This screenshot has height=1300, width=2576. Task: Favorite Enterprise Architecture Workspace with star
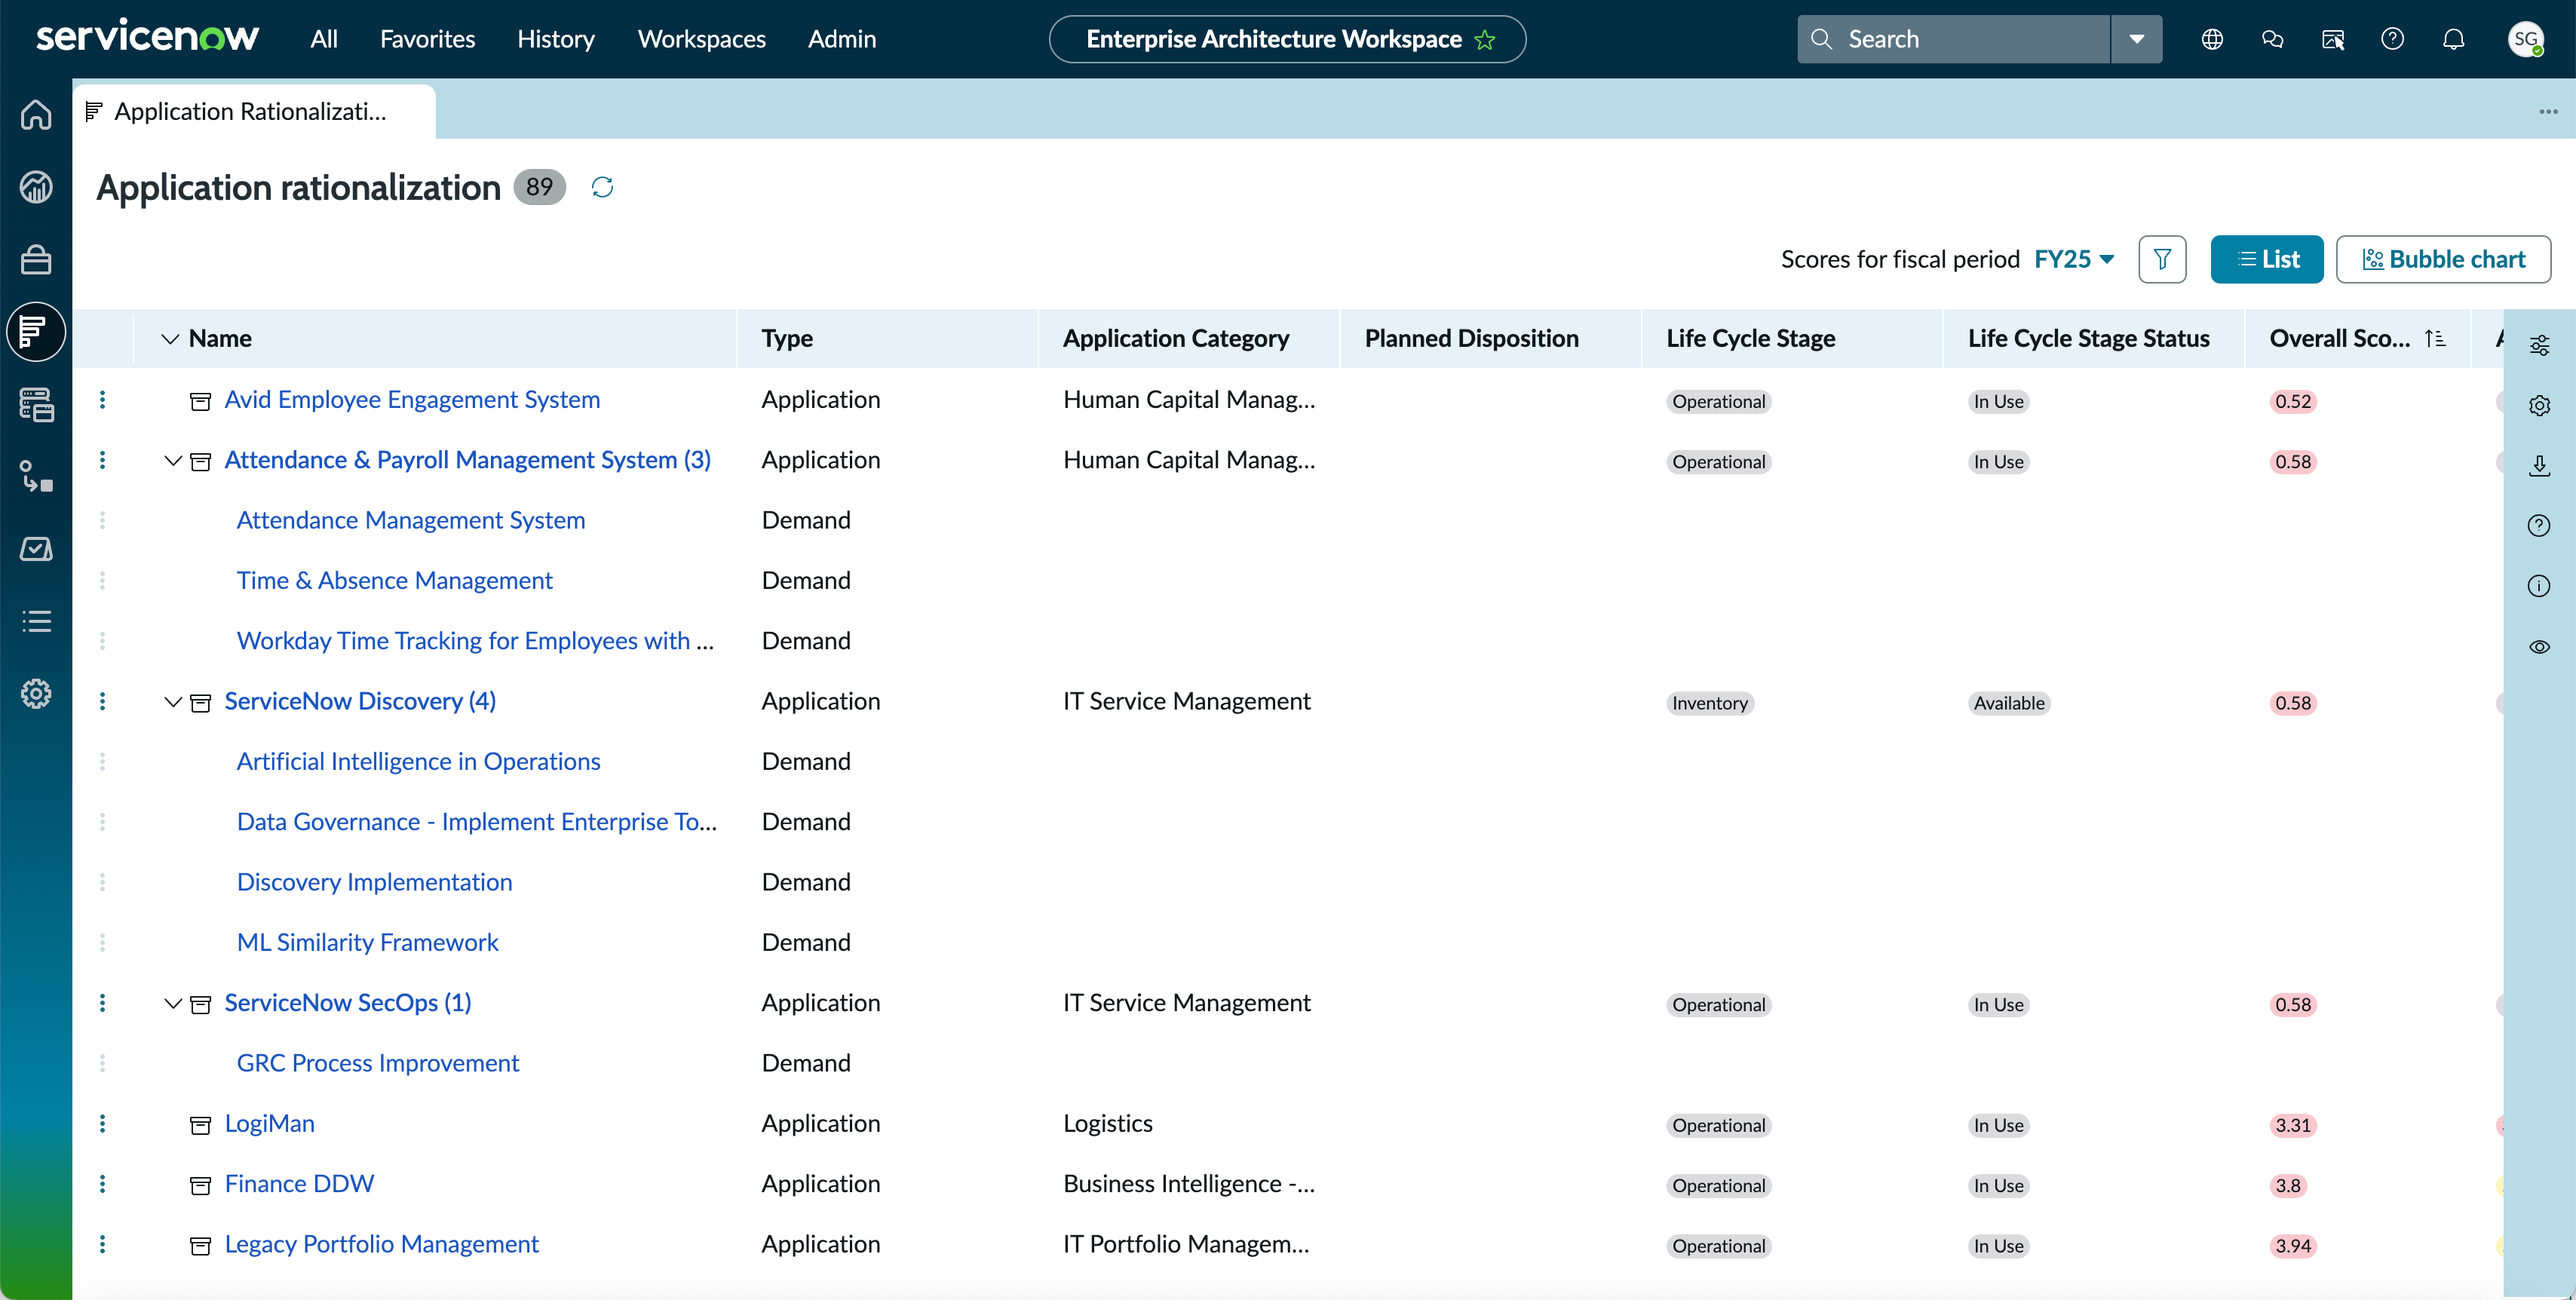click(1485, 39)
